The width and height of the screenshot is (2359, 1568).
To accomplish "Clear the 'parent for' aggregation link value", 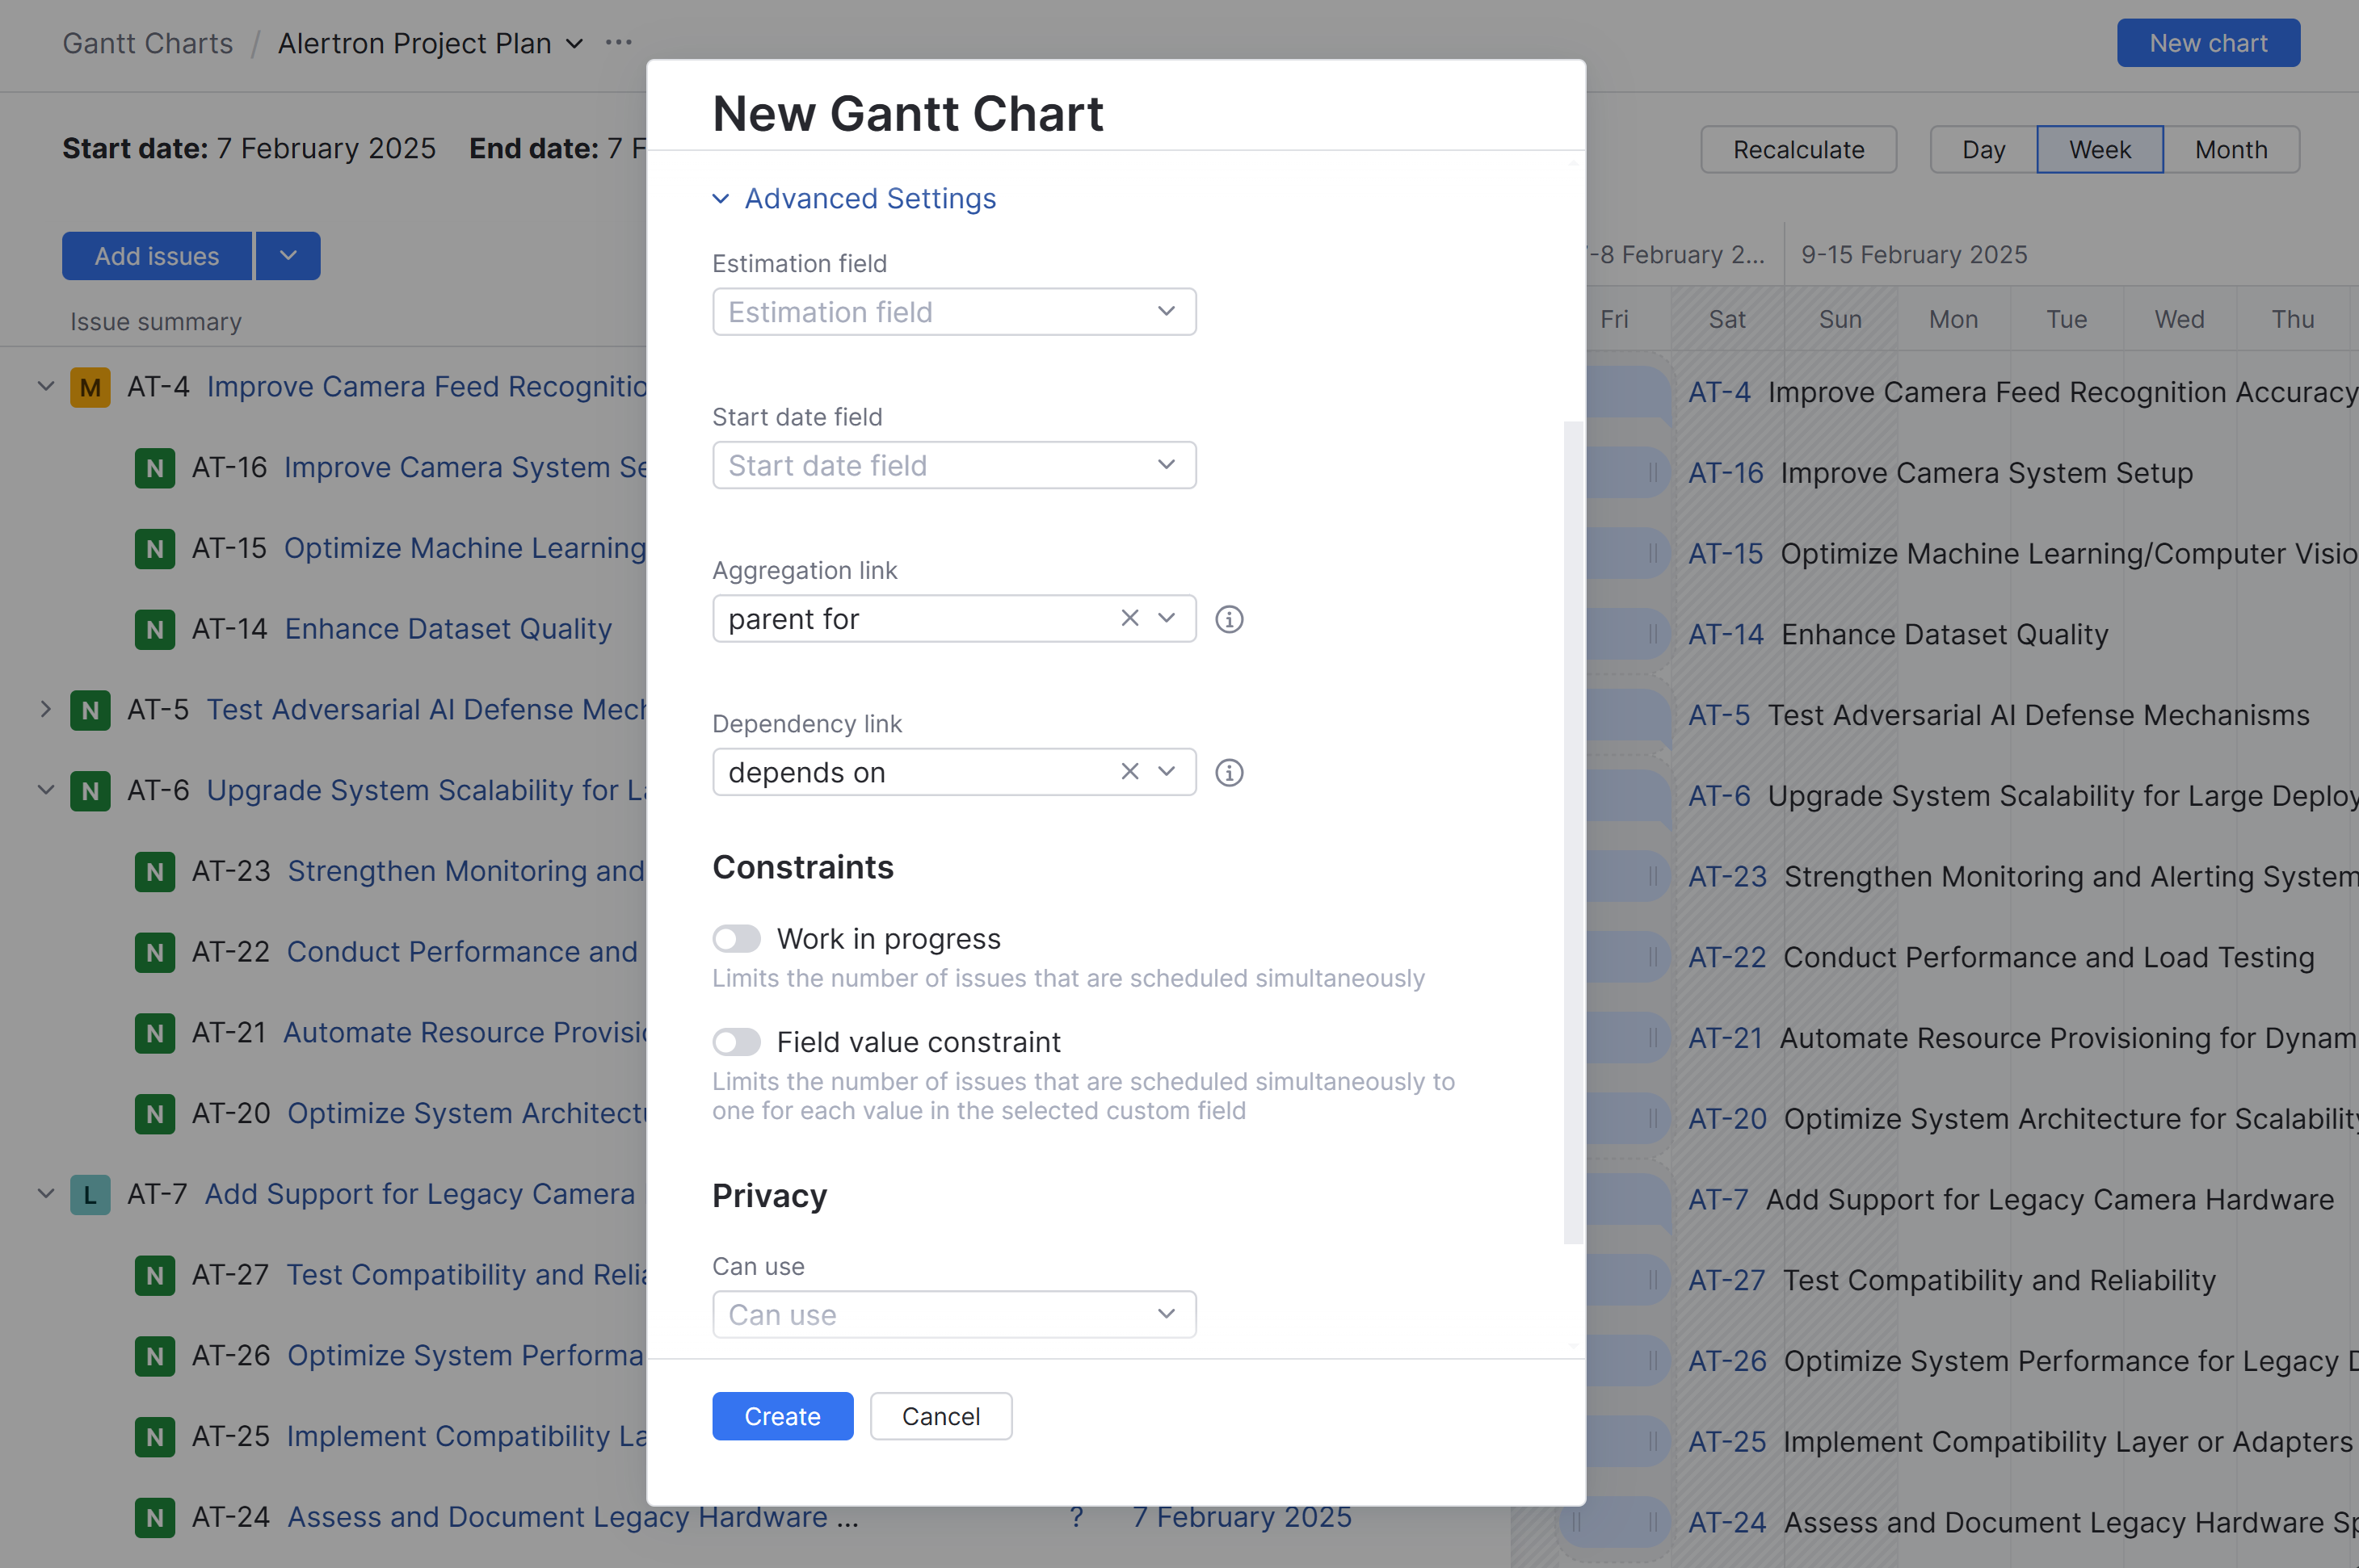I will (1129, 618).
